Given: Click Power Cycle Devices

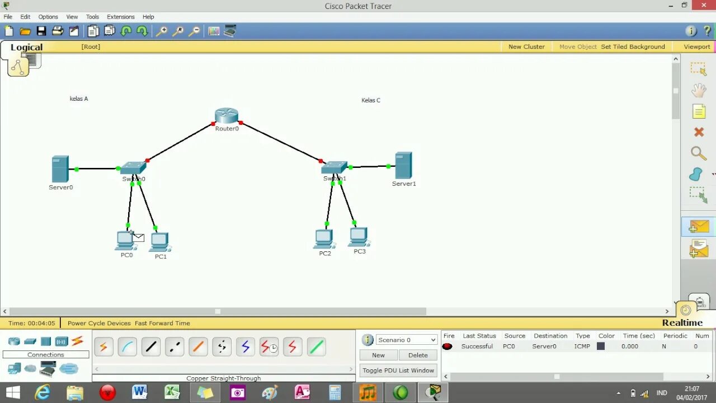Looking at the screenshot, I should coord(99,323).
